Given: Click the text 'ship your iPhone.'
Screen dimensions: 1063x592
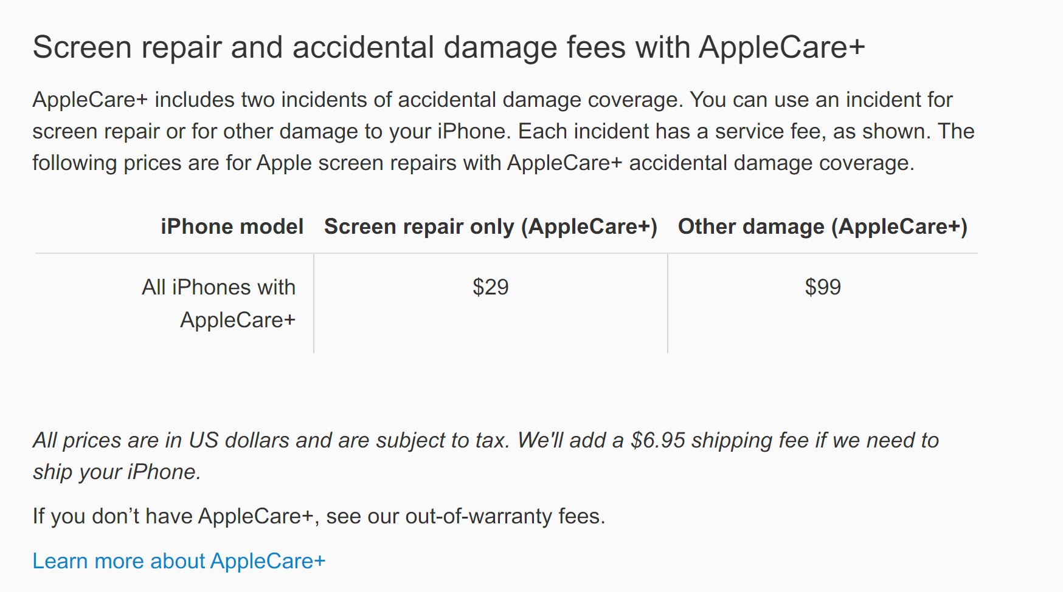Looking at the screenshot, I should [117, 472].
